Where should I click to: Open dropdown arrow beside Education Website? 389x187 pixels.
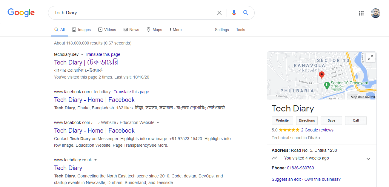tap(158, 123)
